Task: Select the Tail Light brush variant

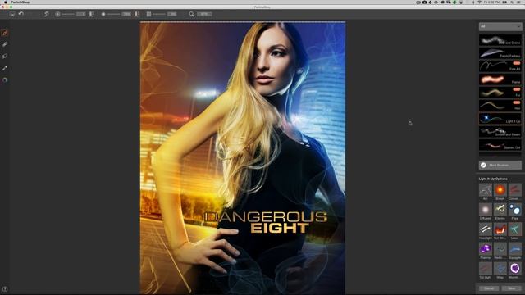Action: pos(485,269)
